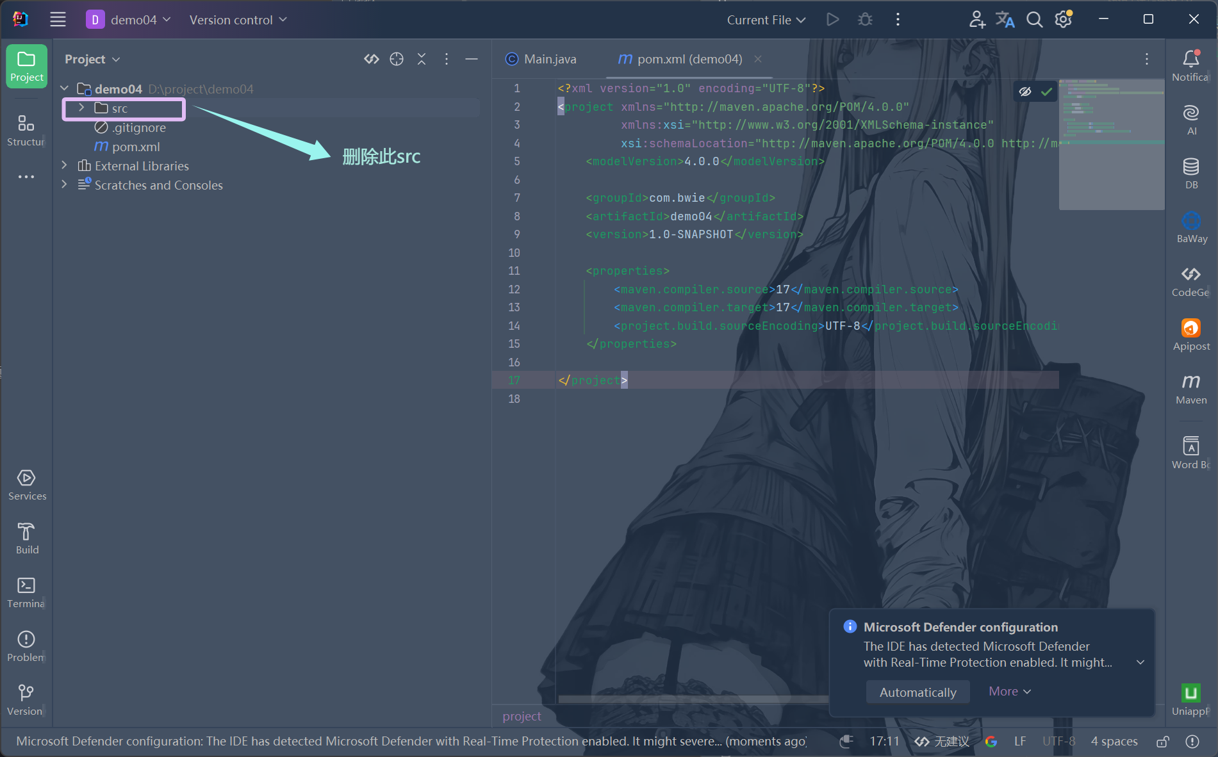Expand the Defender notification text chevron
The width and height of the screenshot is (1218, 757).
(x=1140, y=662)
